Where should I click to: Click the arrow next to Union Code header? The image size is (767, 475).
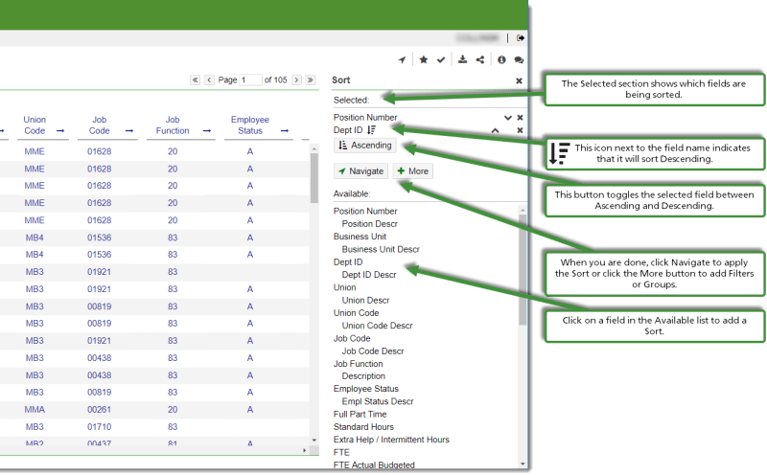click(x=60, y=131)
